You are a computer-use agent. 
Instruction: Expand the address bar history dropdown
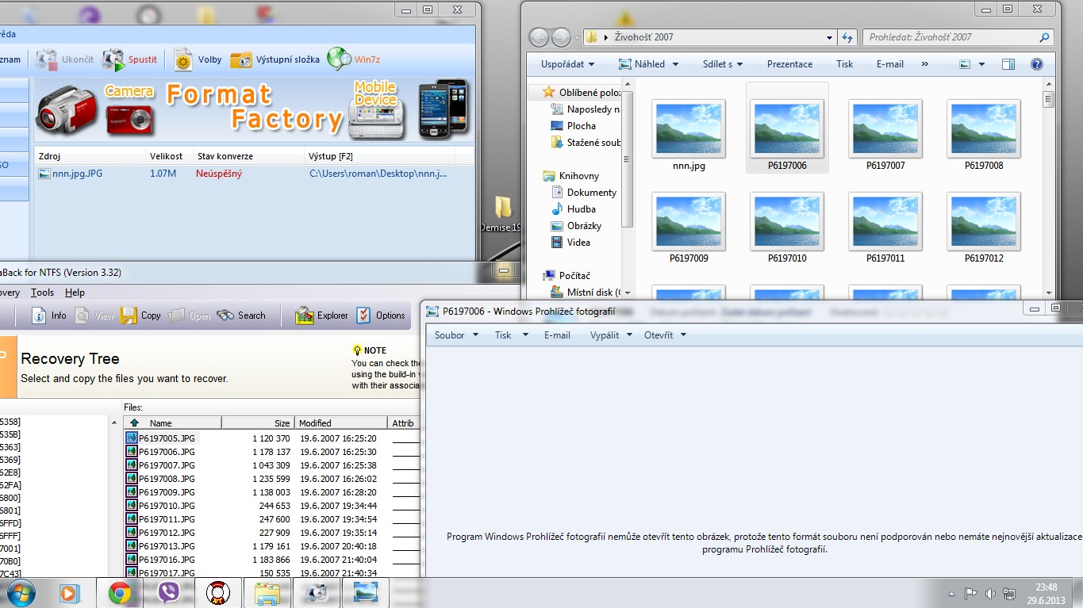[830, 37]
